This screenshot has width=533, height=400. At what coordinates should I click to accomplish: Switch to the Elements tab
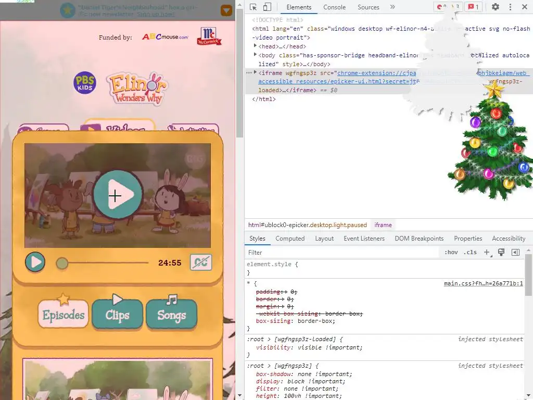[299, 7]
